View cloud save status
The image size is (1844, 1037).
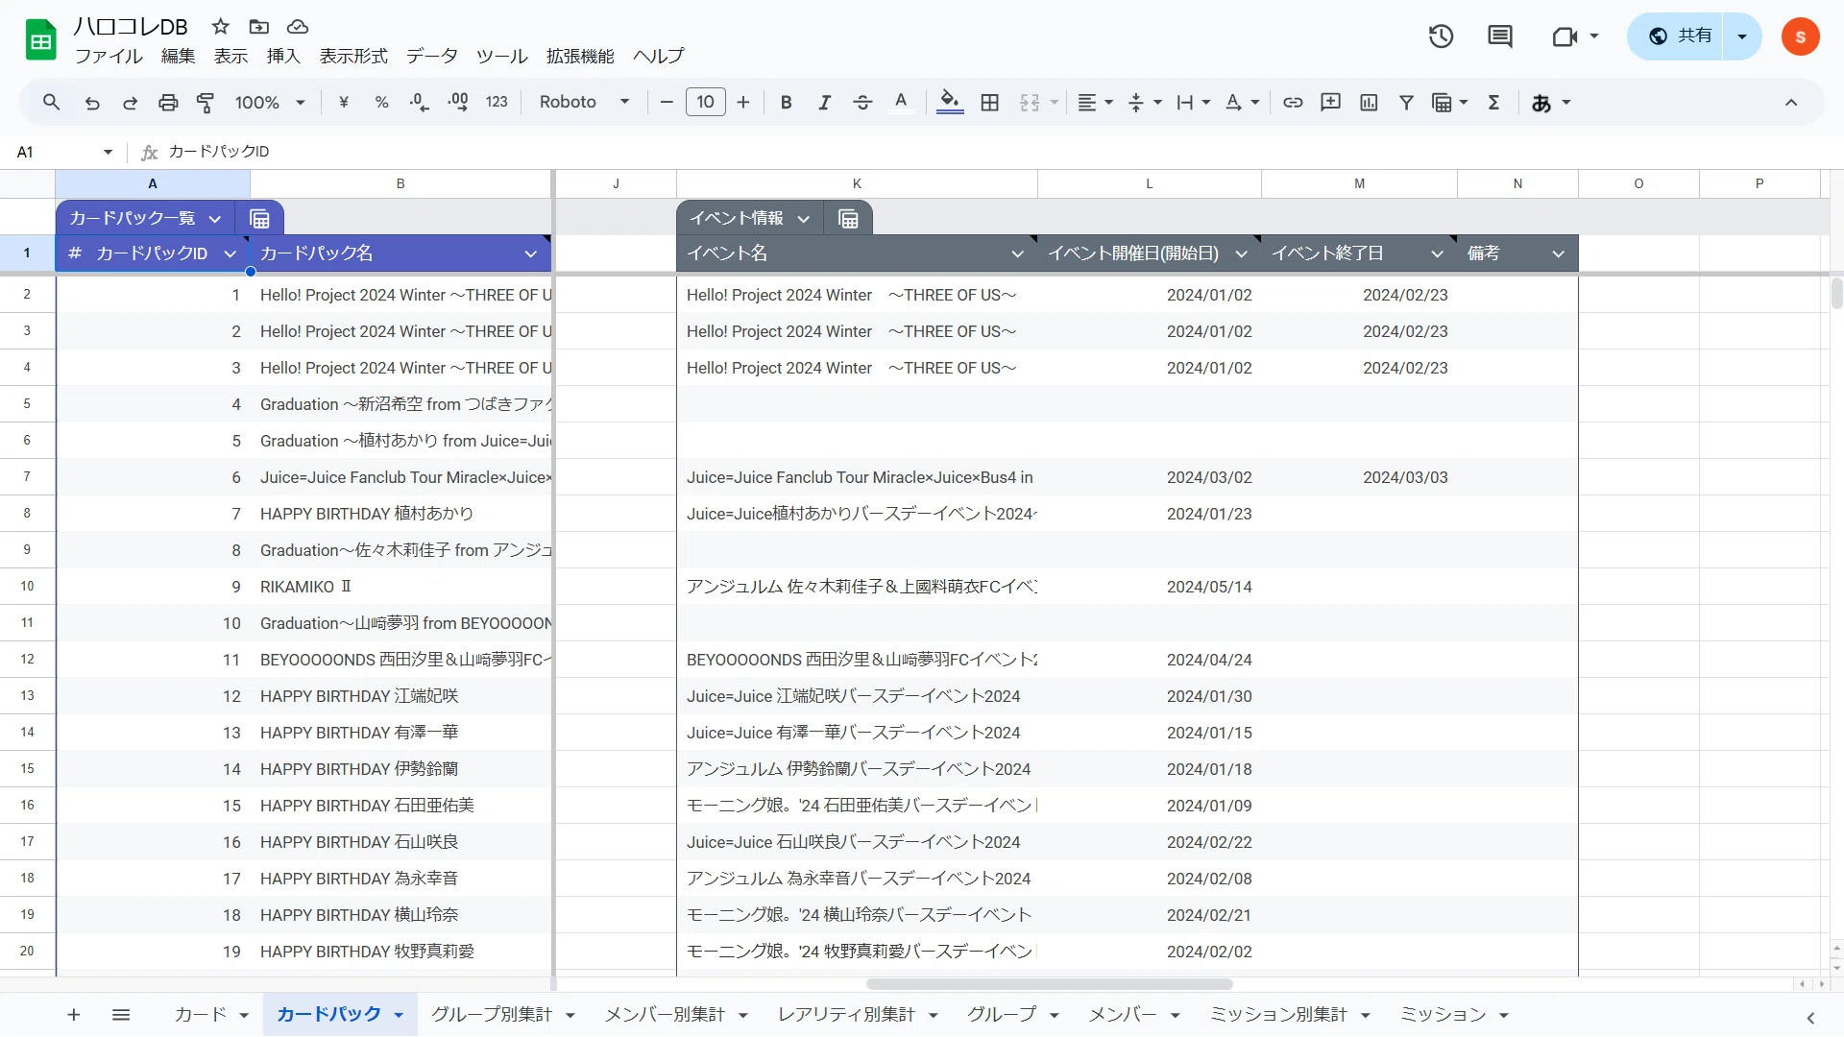point(298,27)
